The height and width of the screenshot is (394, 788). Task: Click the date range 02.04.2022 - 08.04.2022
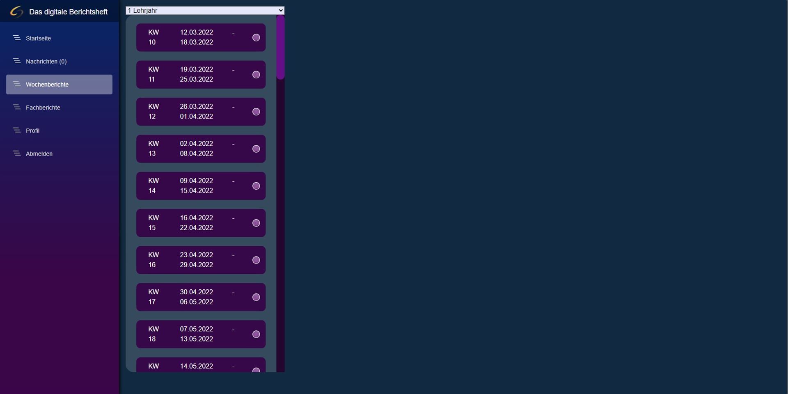[207, 148]
